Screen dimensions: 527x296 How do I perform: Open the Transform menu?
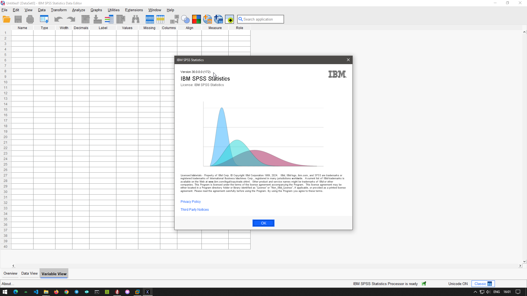[59, 10]
